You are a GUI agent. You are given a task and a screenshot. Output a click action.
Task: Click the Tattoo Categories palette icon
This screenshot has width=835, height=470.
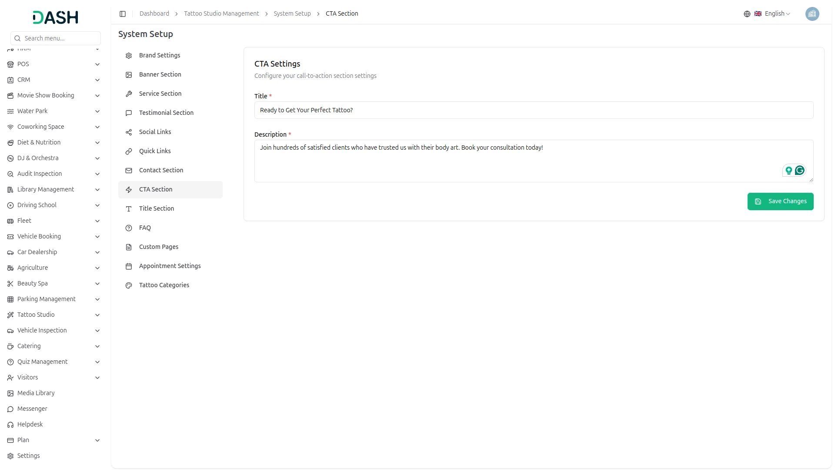[129, 285]
